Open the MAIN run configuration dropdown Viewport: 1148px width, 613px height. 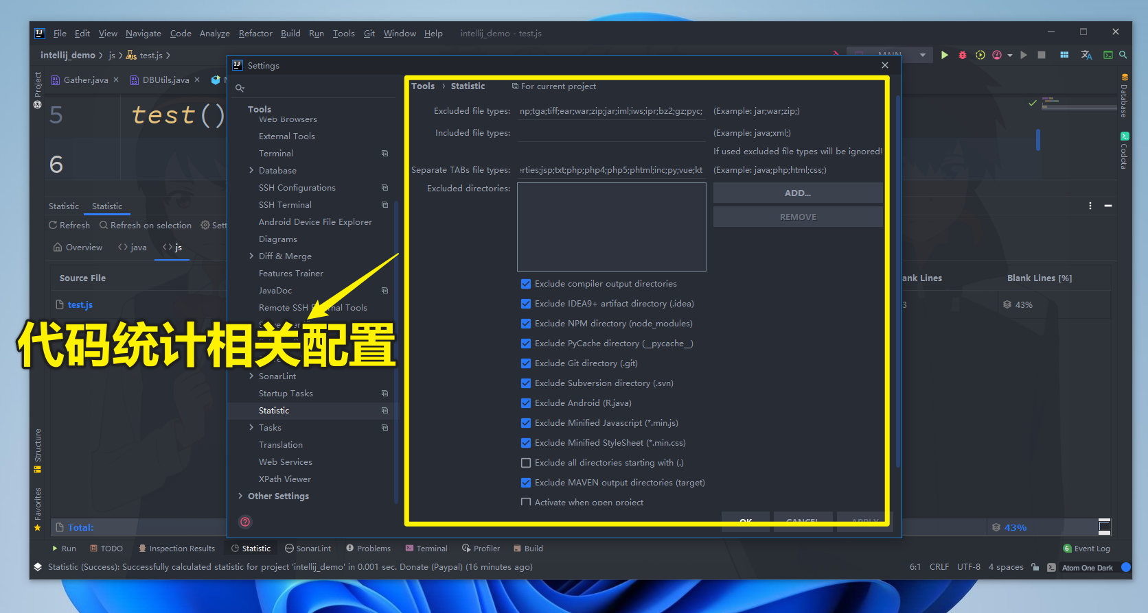coord(889,55)
